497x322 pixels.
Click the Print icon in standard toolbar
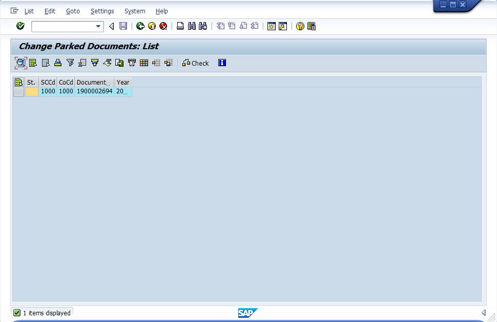[180, 26]
